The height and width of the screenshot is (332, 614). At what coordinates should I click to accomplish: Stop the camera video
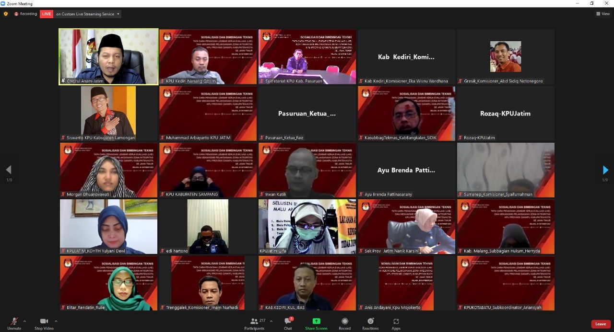(44, 323)
